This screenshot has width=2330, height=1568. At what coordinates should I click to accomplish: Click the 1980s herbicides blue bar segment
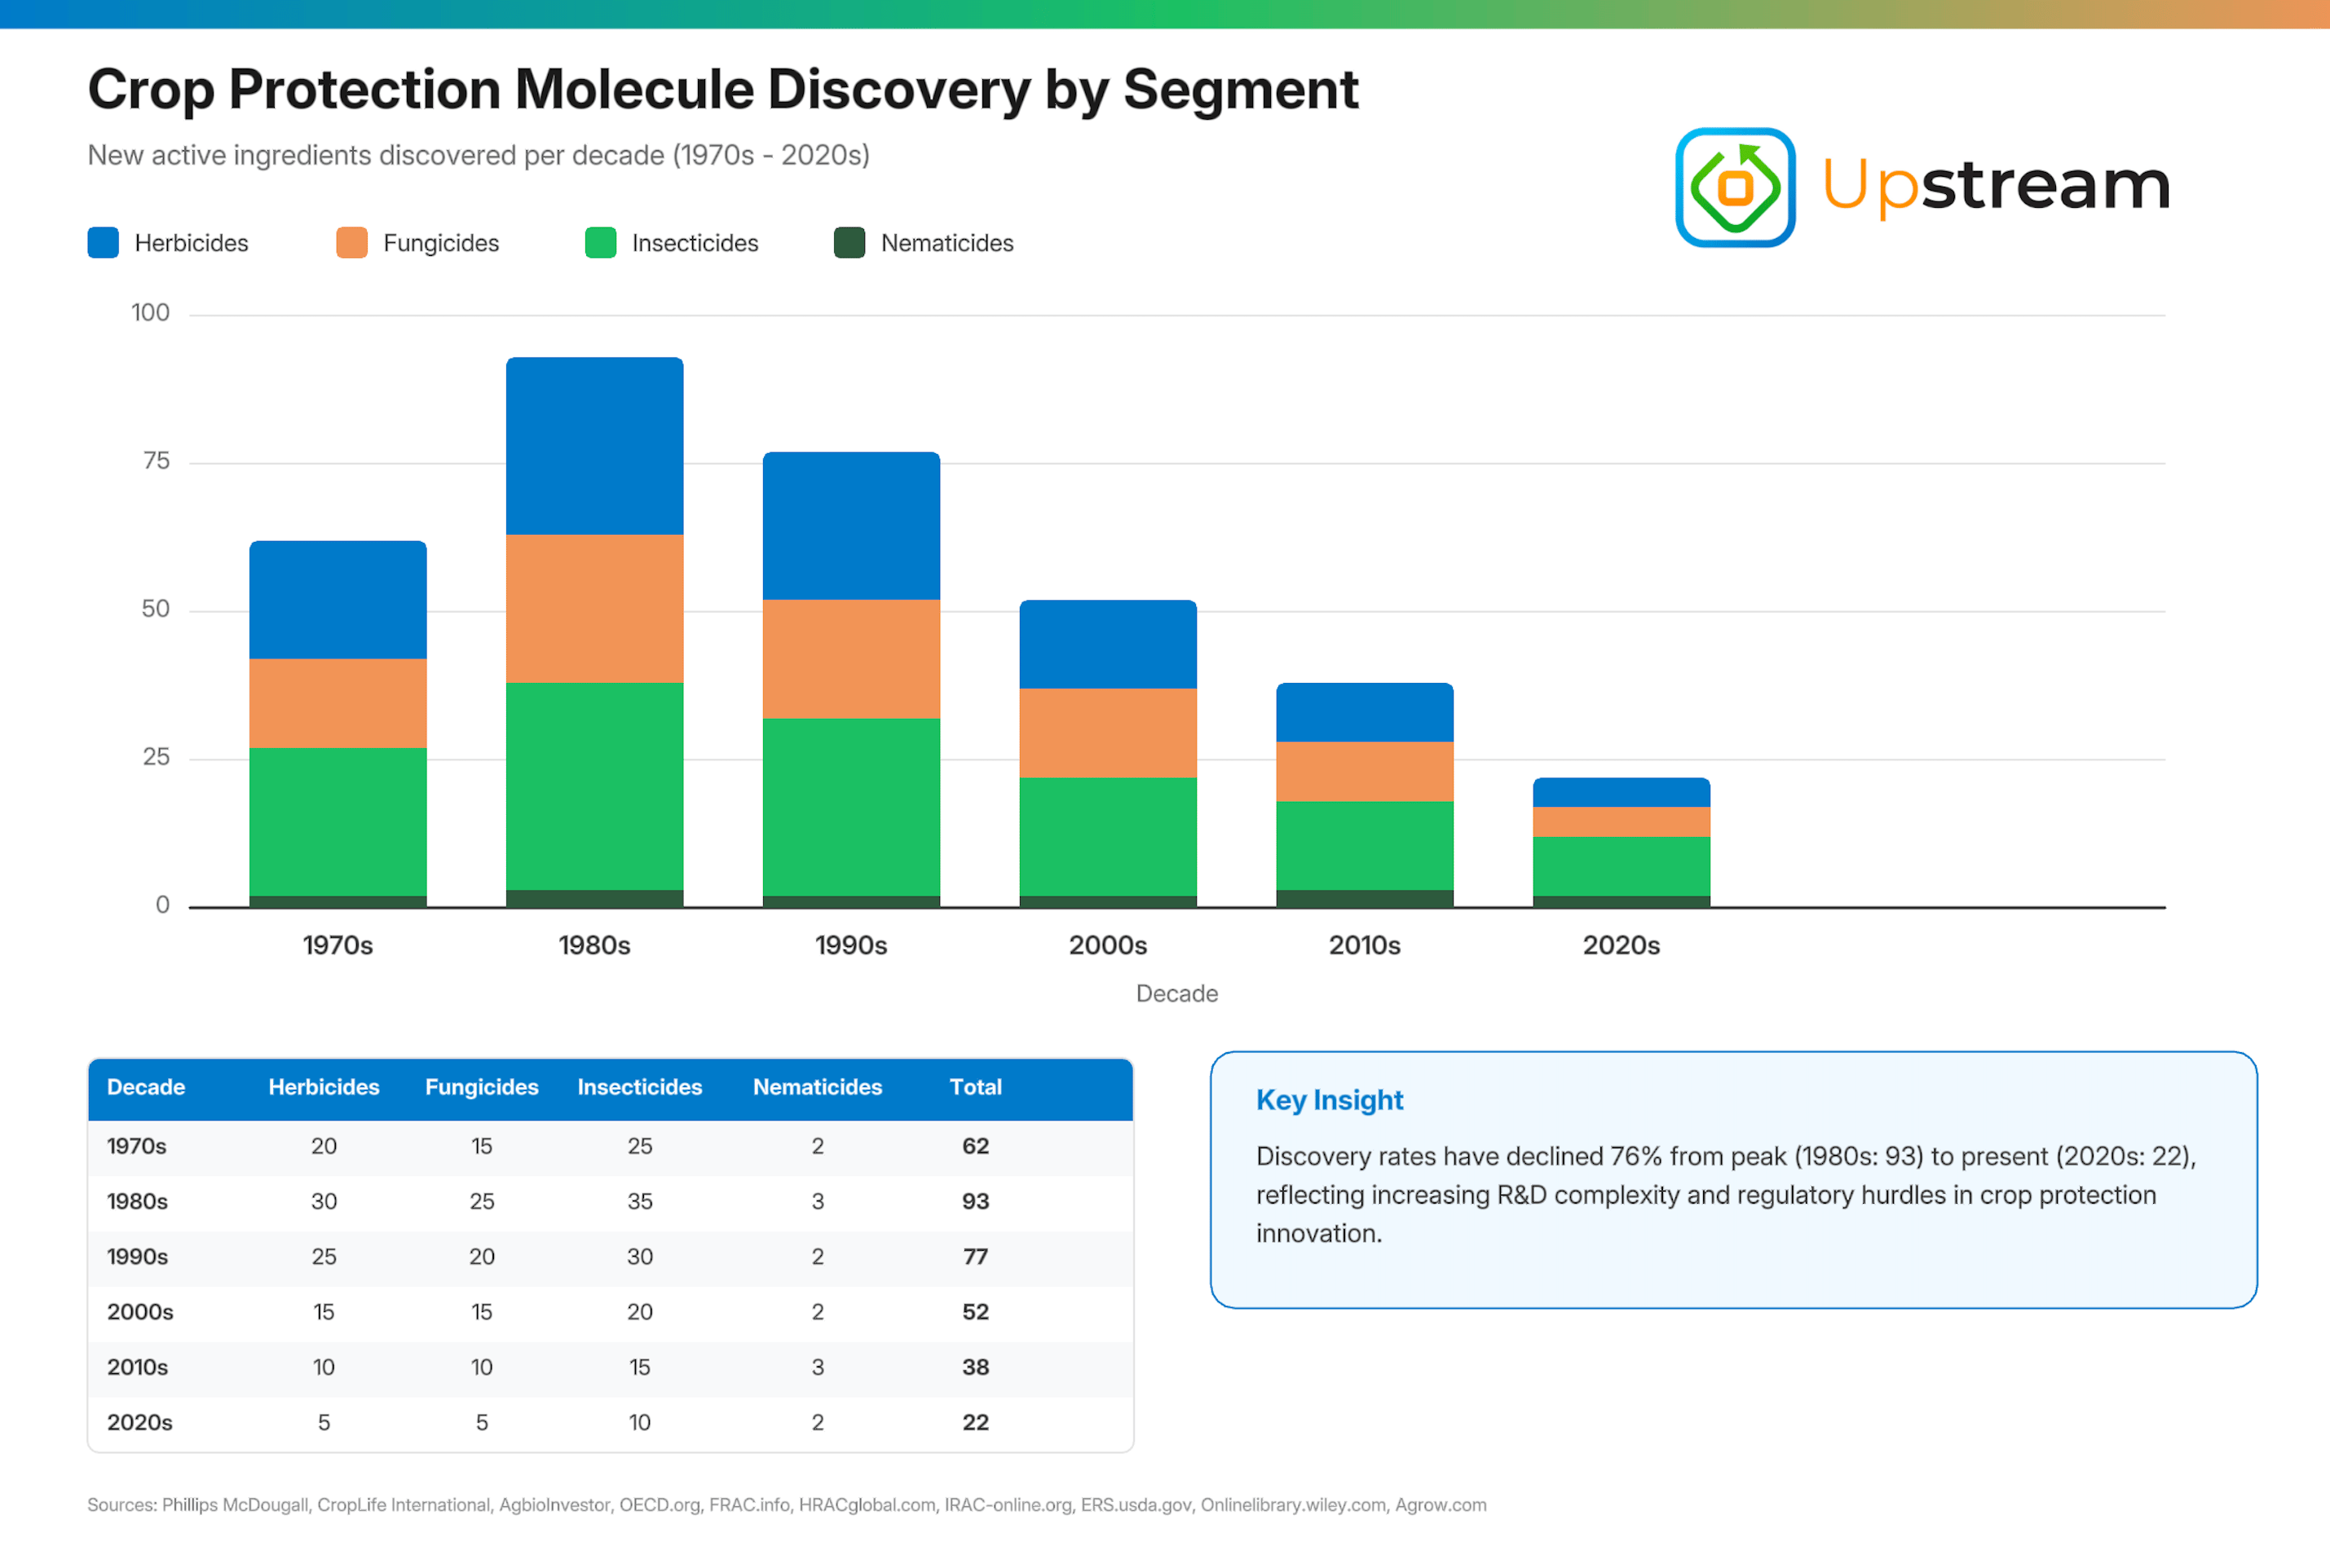594,446
